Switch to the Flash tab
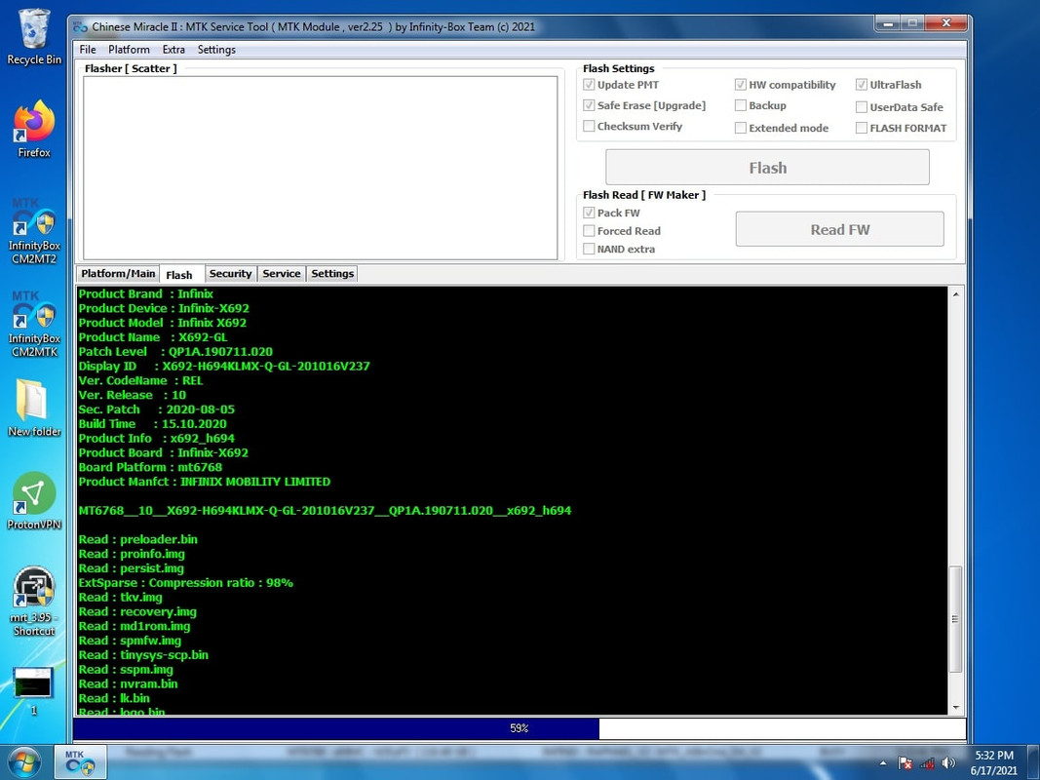1040x780 pixels. pyautogui.click(x=179, y=274)
